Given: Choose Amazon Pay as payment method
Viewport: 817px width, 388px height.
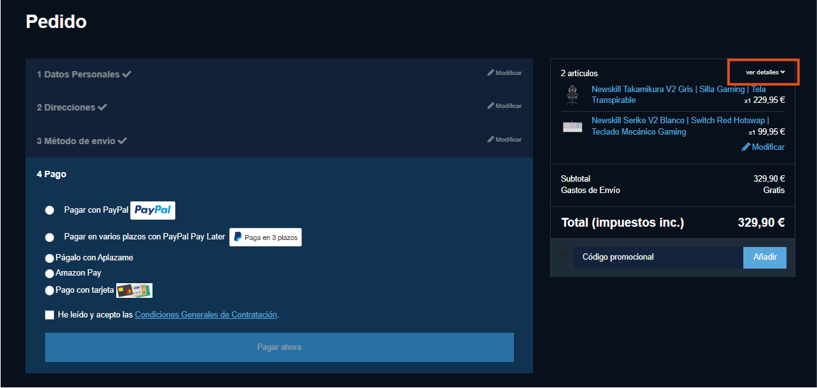Looking at the screenshot, I should (50, 274).
